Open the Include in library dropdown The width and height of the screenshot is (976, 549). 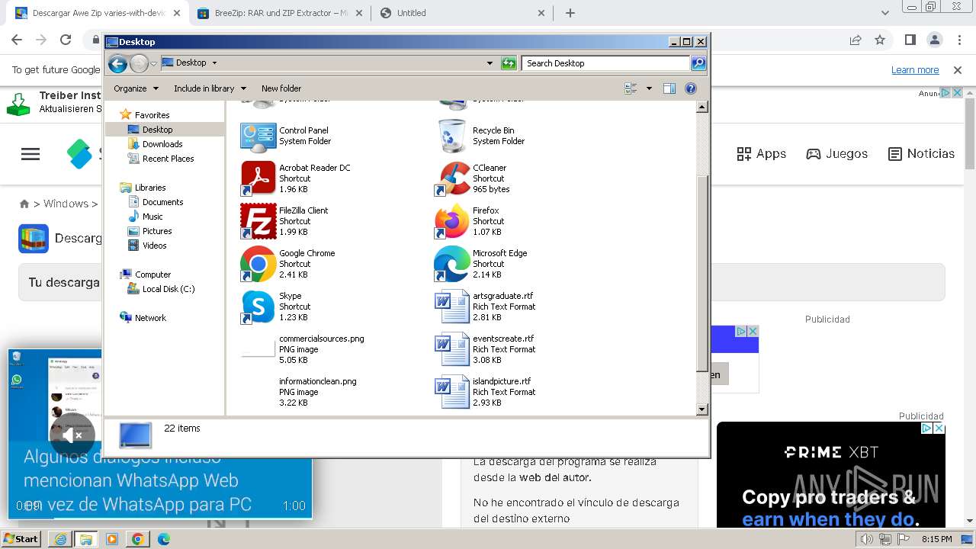tap(210, 88)
